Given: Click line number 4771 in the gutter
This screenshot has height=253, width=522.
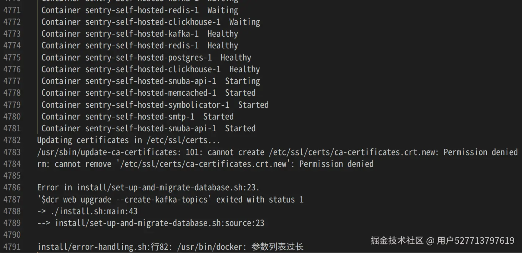Looking at the screenshot, I should click(12, 10).
